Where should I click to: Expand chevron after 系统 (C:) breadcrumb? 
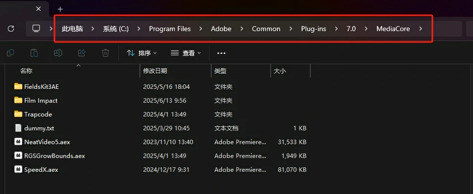tap(139, 29)
